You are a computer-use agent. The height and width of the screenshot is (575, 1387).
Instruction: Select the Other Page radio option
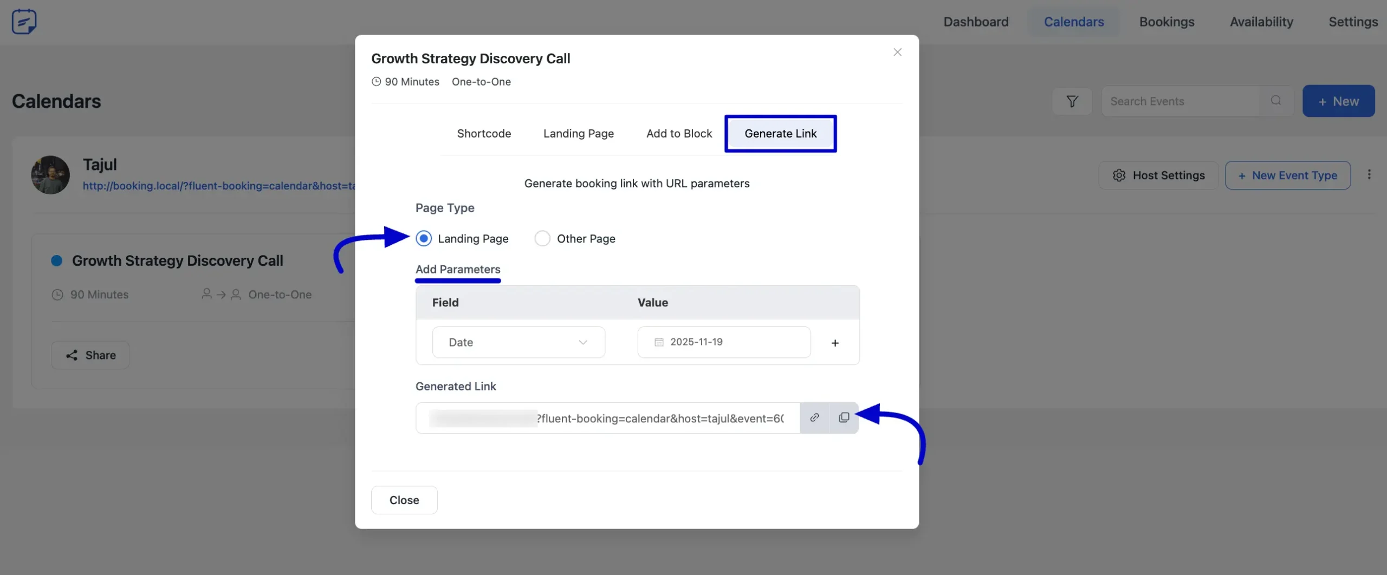tap(542, 238)
